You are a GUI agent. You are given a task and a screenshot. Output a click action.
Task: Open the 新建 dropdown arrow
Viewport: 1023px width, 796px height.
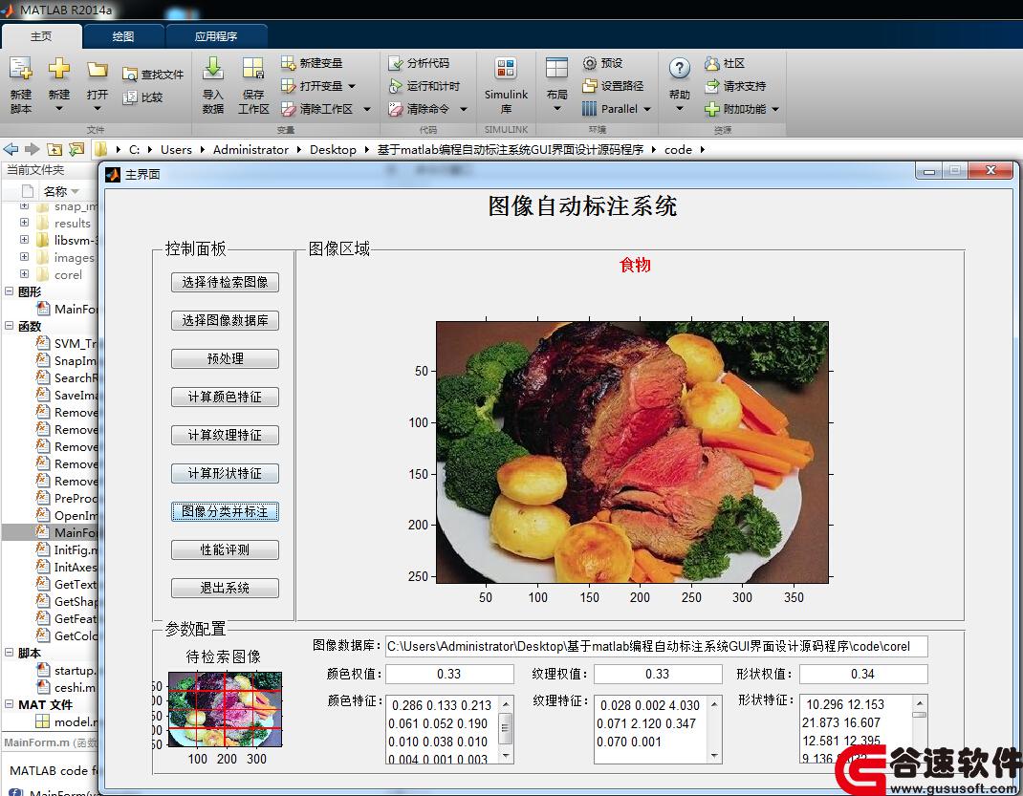pos(58,109)
